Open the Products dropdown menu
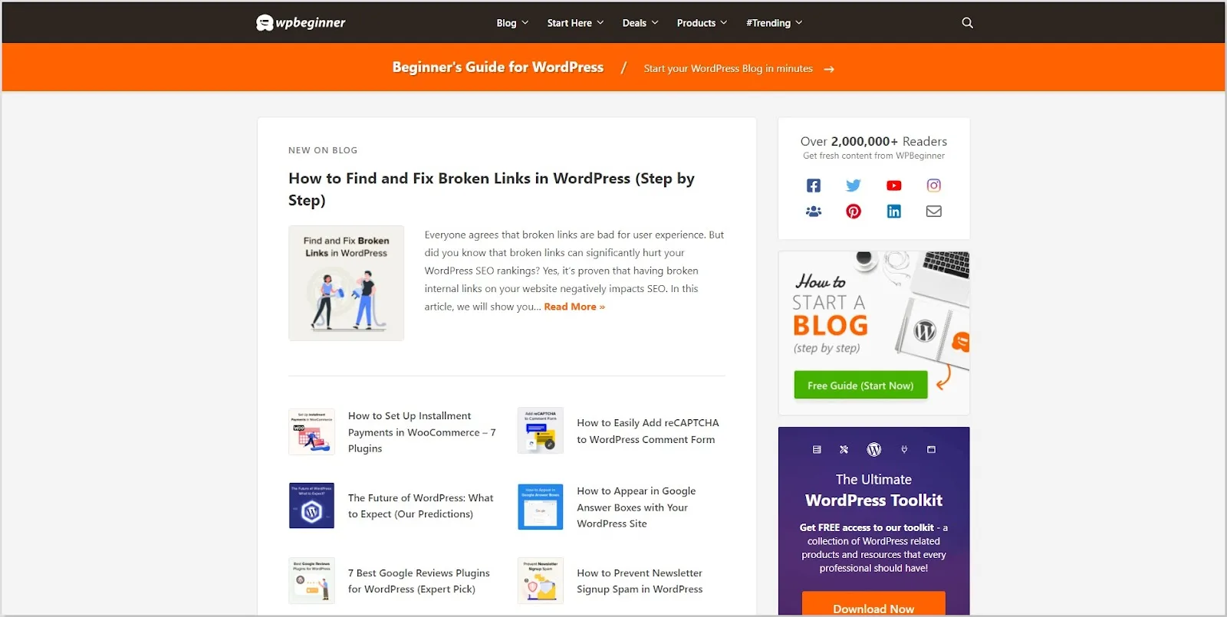This screenshot has height=617, width=1227. pos(702,23)
